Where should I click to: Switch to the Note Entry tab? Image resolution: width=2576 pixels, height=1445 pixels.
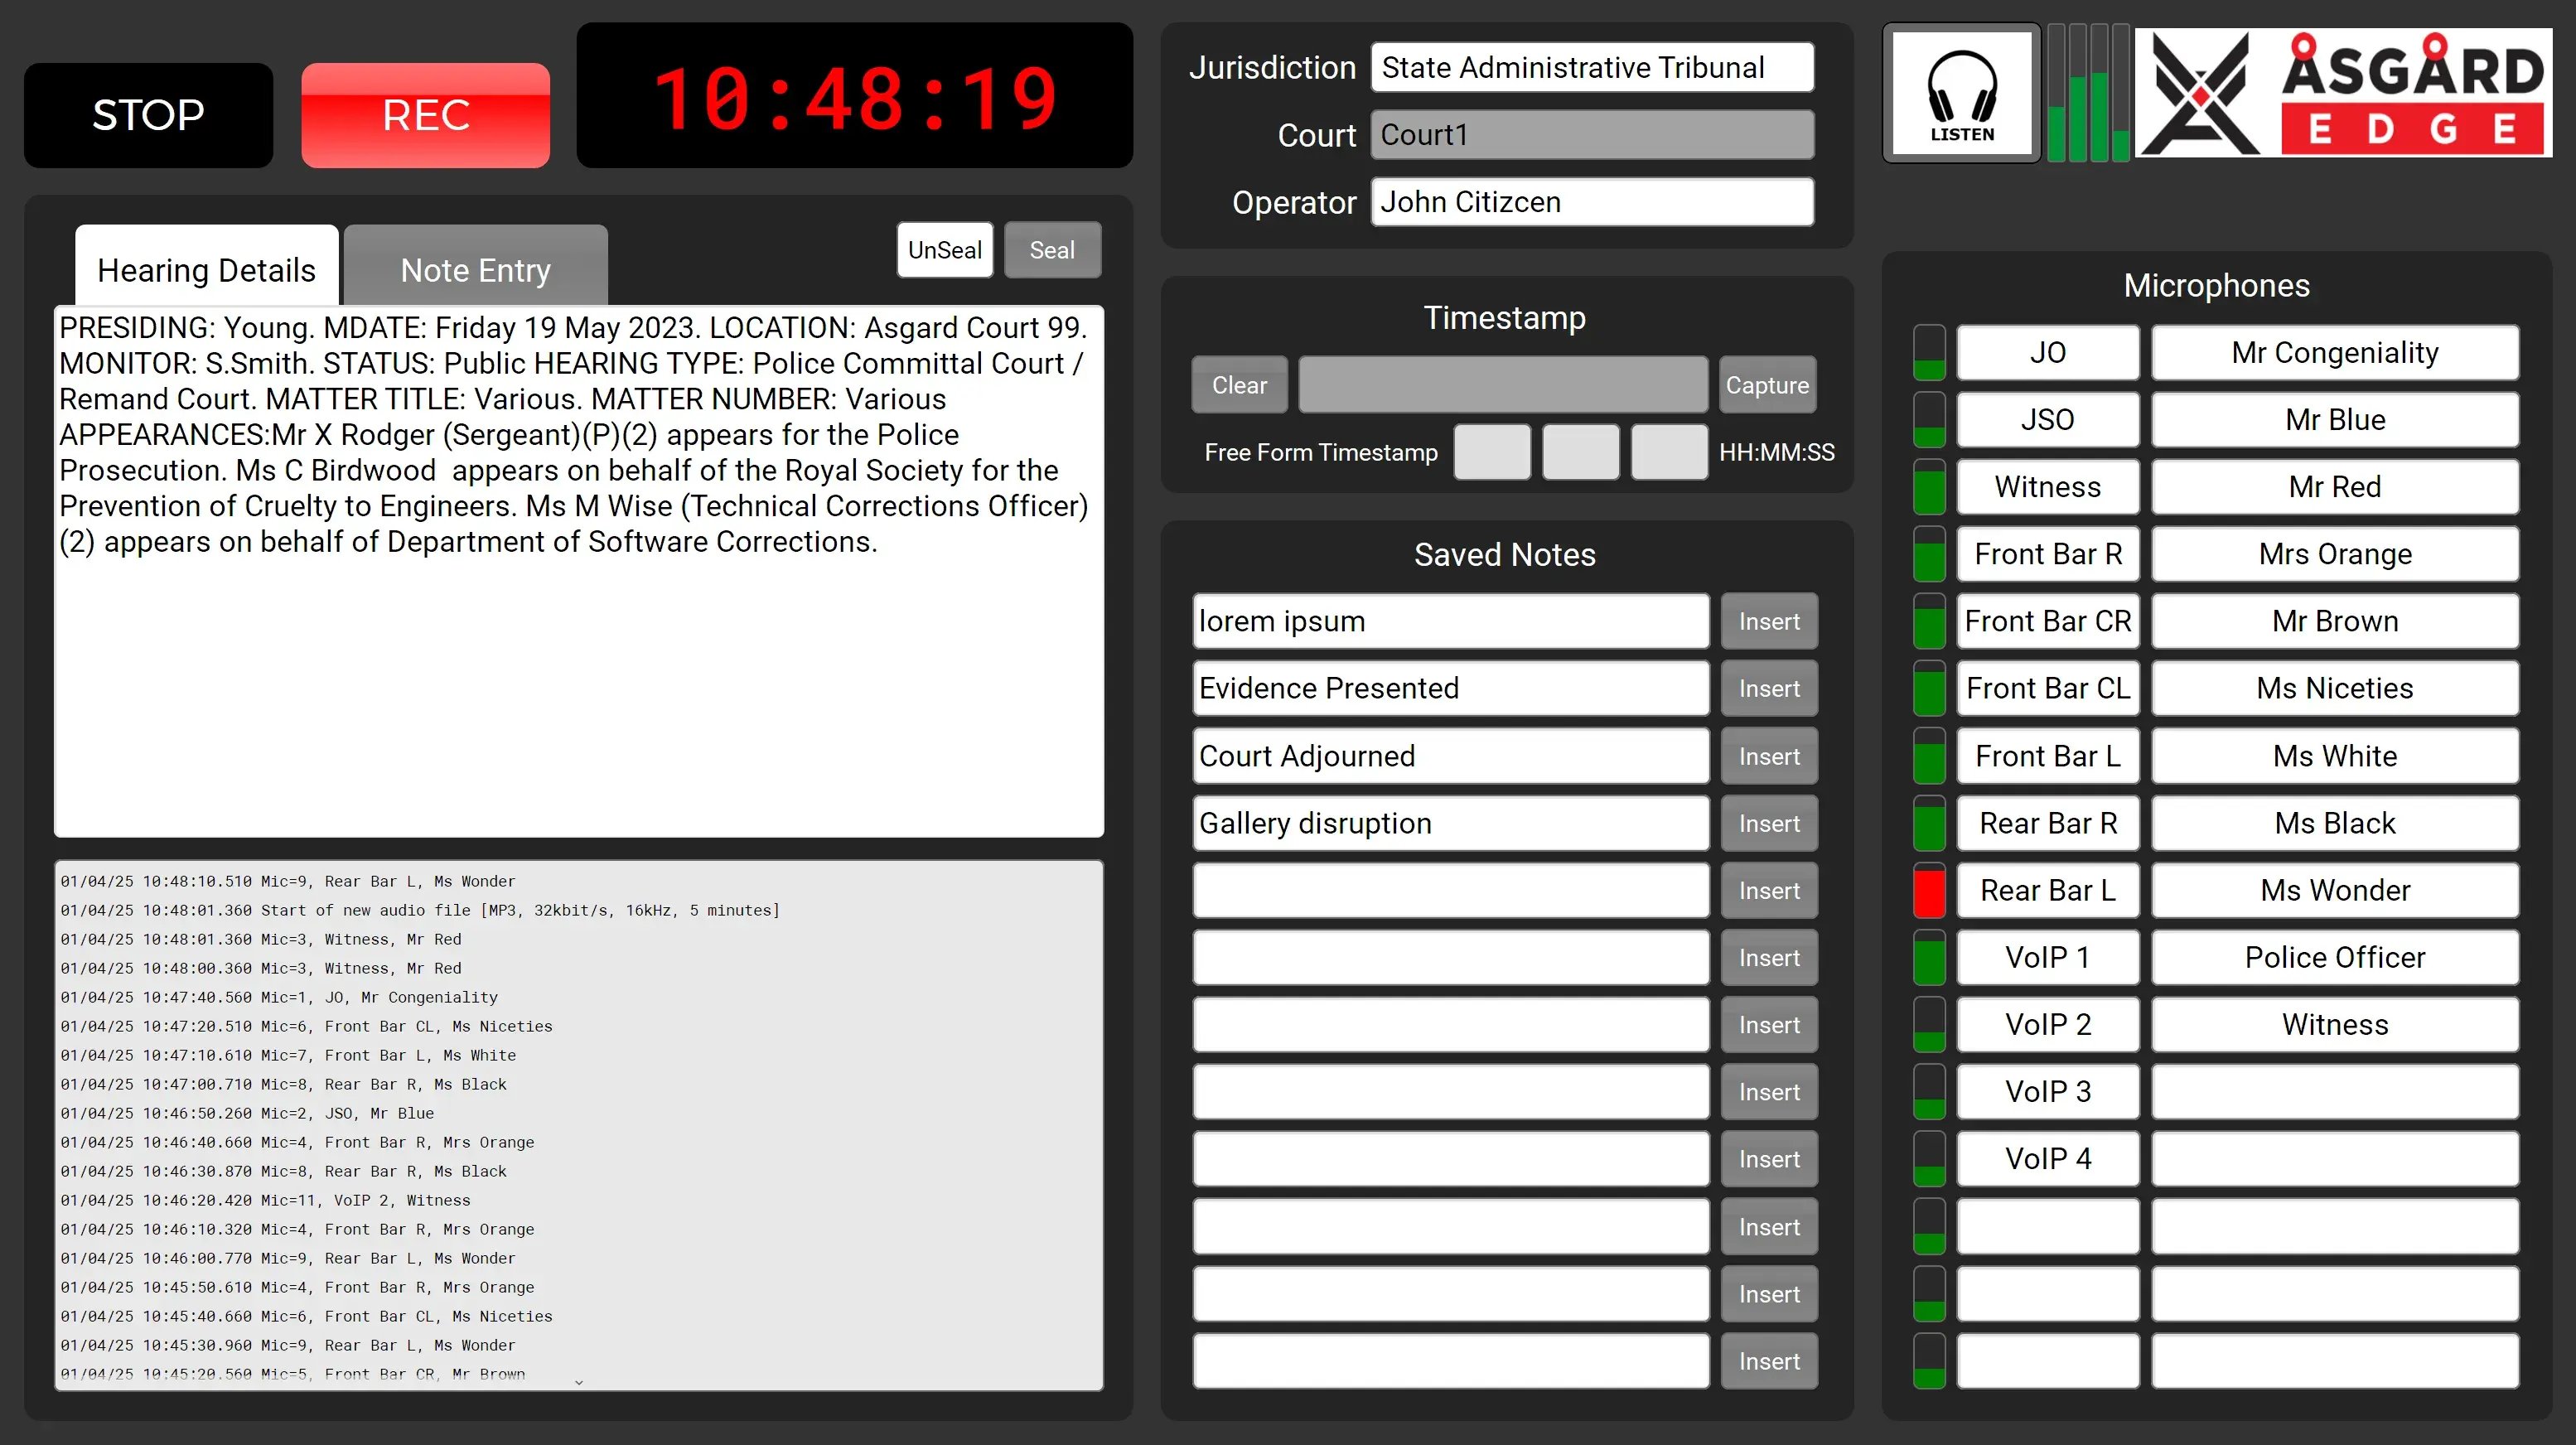coord(474,269)
